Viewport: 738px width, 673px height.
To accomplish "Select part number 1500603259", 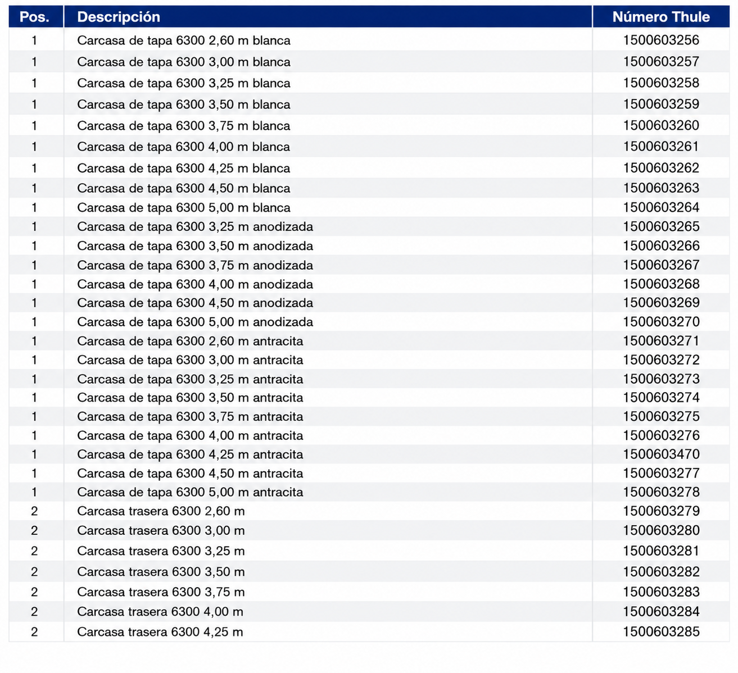I will click(661, 104).
